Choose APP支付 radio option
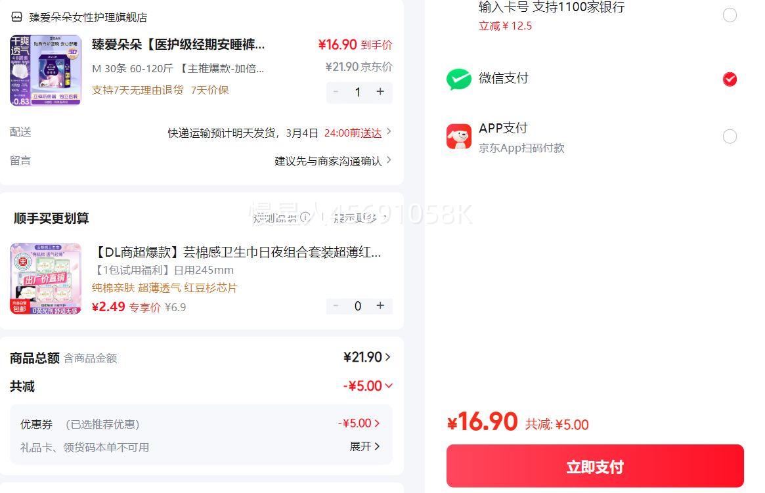This screenshot has width=765, height=493. (x=730, y=137)
